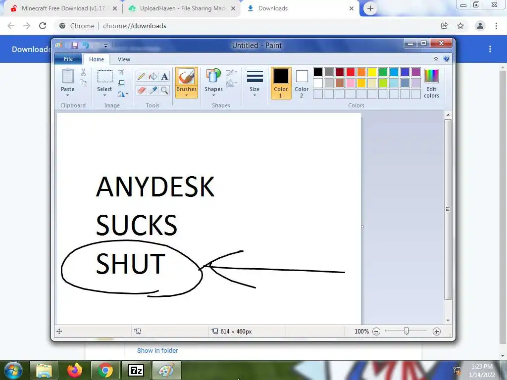Viewport: 507px width, 380px height.
Task: Open Windows Explorer from the taskbar
Action: point(44,370)
